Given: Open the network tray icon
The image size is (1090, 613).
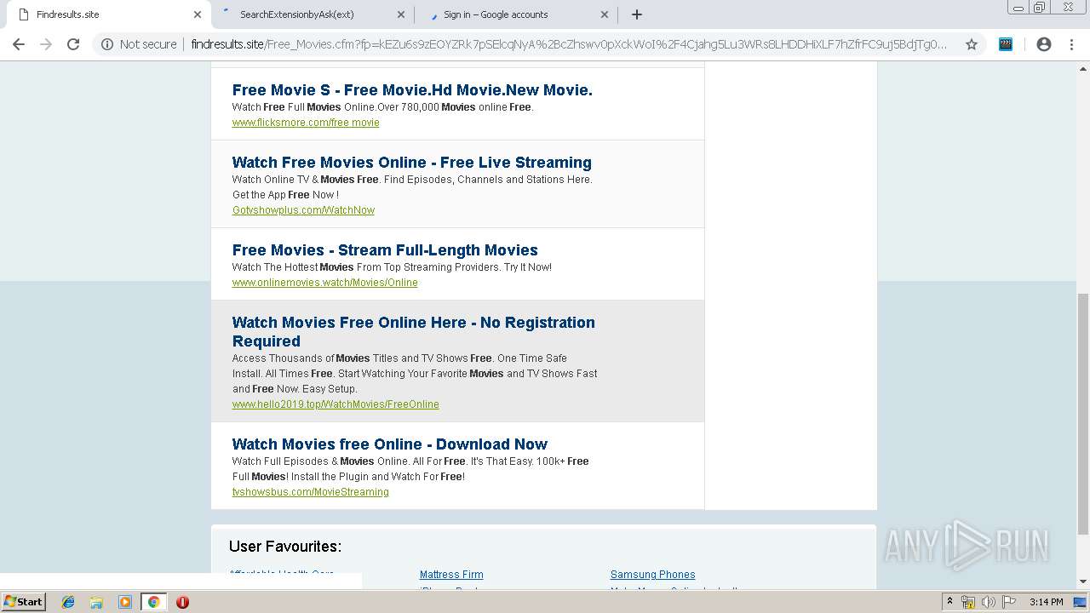Looking at the screenshot, I should coord(968,602).
